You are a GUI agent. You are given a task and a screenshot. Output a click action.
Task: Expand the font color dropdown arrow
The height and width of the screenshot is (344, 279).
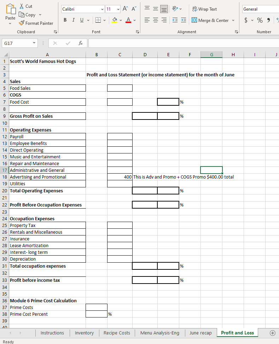tap(135, 20)
